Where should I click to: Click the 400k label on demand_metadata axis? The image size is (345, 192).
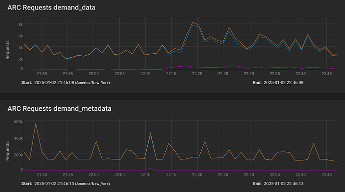pyautogui.click(x=18, y=138)
